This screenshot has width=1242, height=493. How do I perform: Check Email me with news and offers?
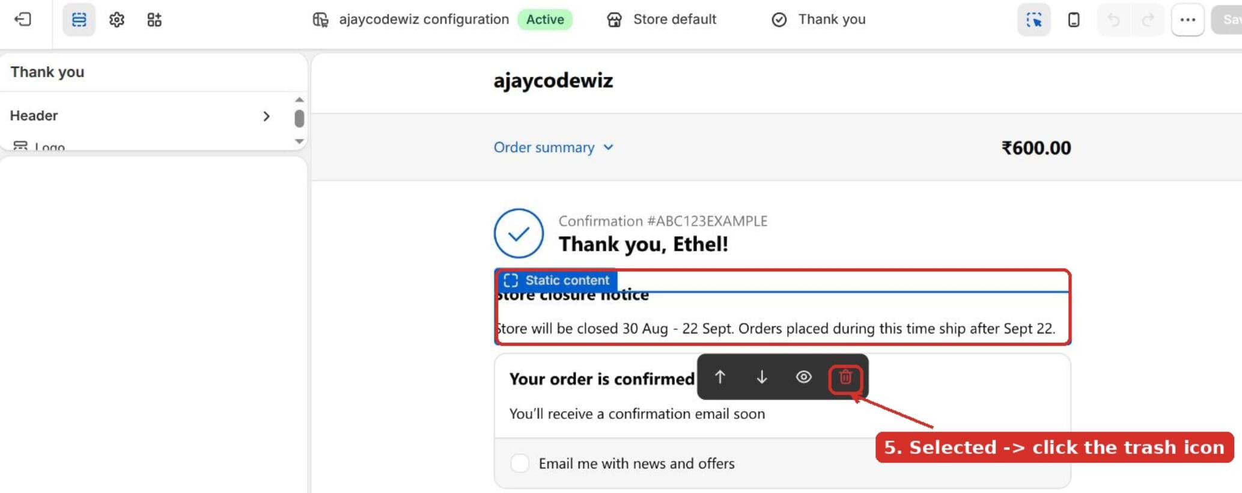pyautogui.click(x=520, y=464)
